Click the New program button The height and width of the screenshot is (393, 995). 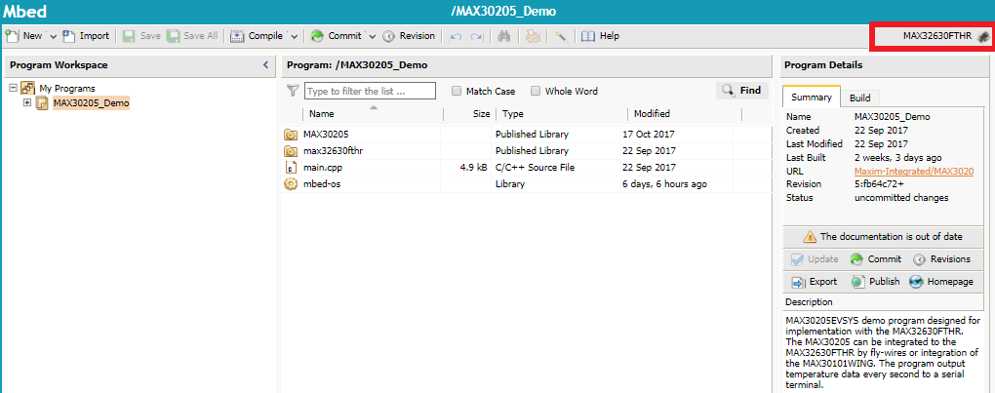pyautogui.click(x=23, y=36)
